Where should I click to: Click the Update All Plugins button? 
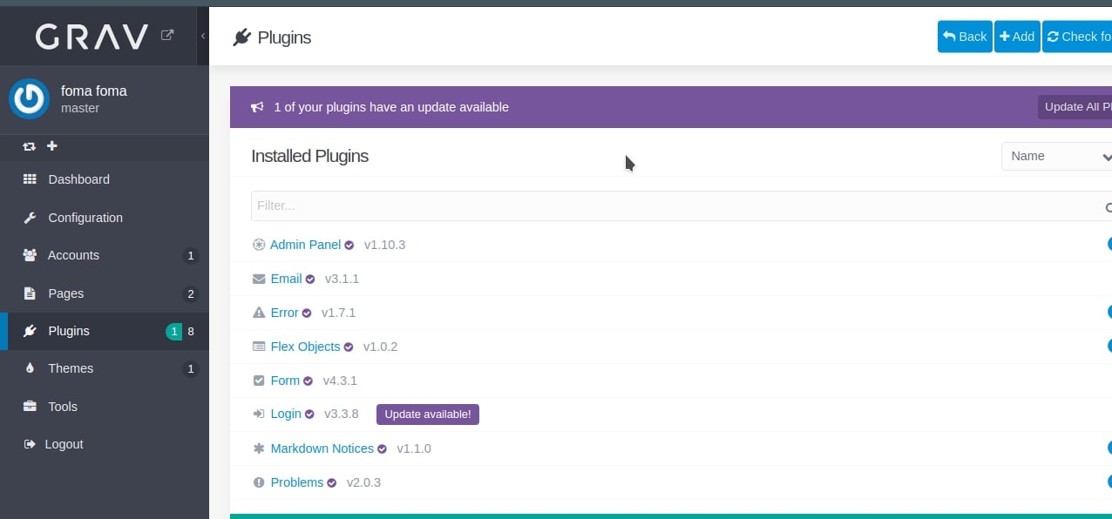pyautogui.click(x=1075, y=107)
